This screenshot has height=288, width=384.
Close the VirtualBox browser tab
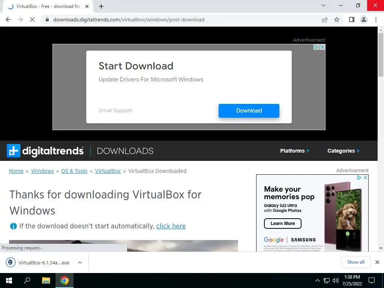pyautogui.click(x=87, y=6)
